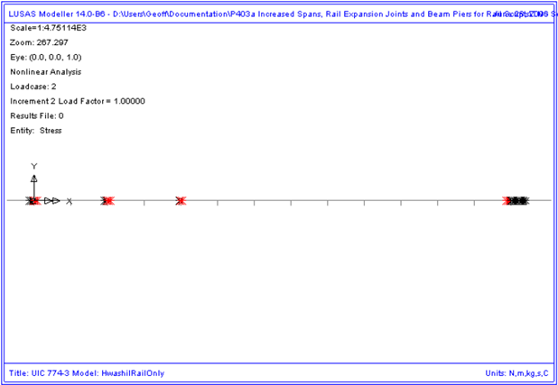Click the Y axis arrow icon

coord(34,179)
